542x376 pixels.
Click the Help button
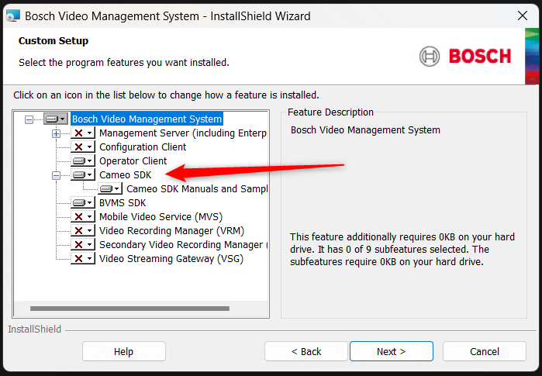[124, 351]
